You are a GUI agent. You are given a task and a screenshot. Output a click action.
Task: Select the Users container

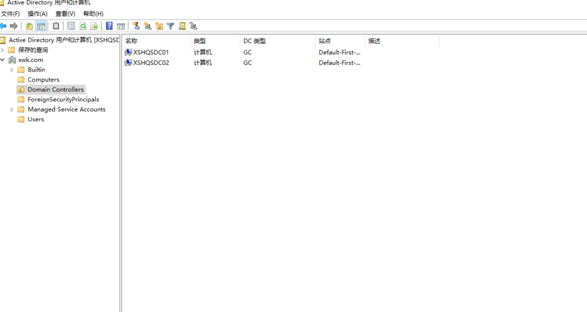point(36,119)
